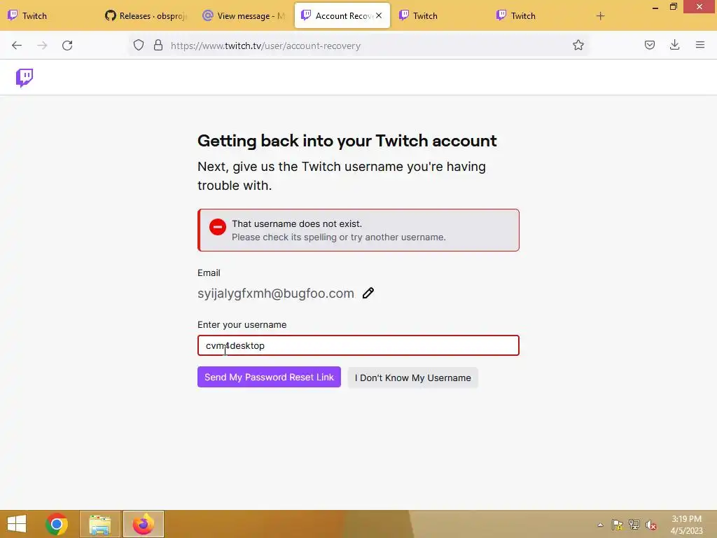Image resolution: width=717 pixels, height=538 pixels.
Task: Save page to Pocket
Action: click(649, 45)
